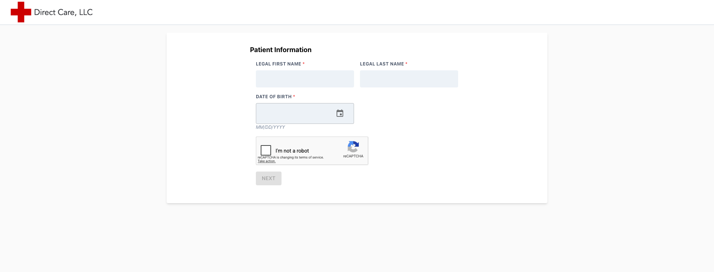Click the reCAPTCHA caption under the logo
The image size is (714, 272).
click(353, 156)
